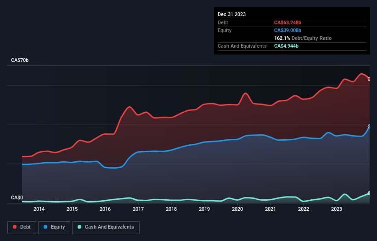This screenshot has height=241, width=377.
Task: Click the 2020 x-axis label
Action: 237,209
